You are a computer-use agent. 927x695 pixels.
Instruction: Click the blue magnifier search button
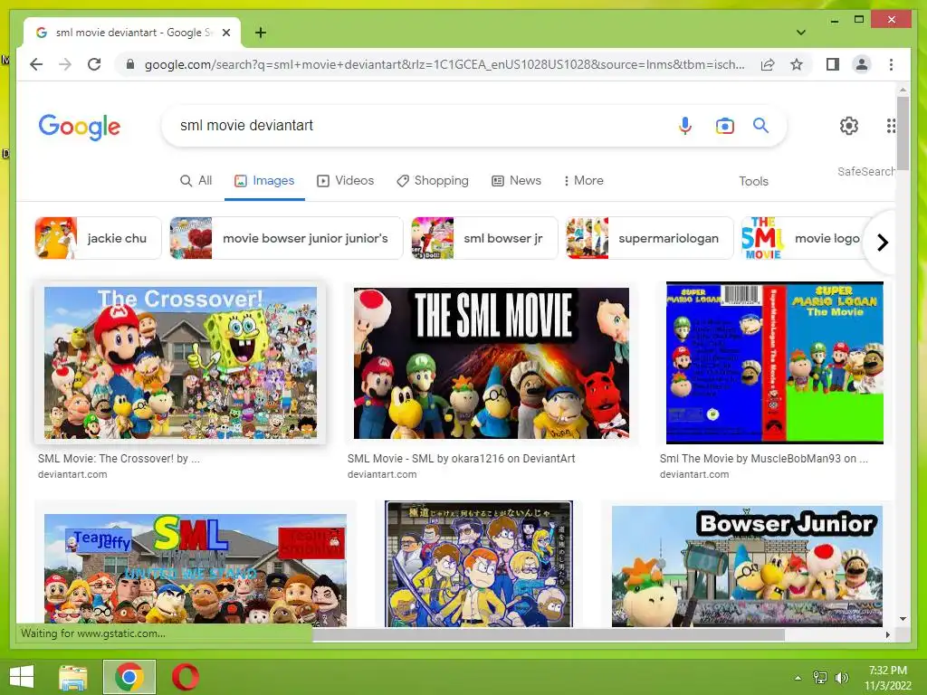tap(760, 125)
